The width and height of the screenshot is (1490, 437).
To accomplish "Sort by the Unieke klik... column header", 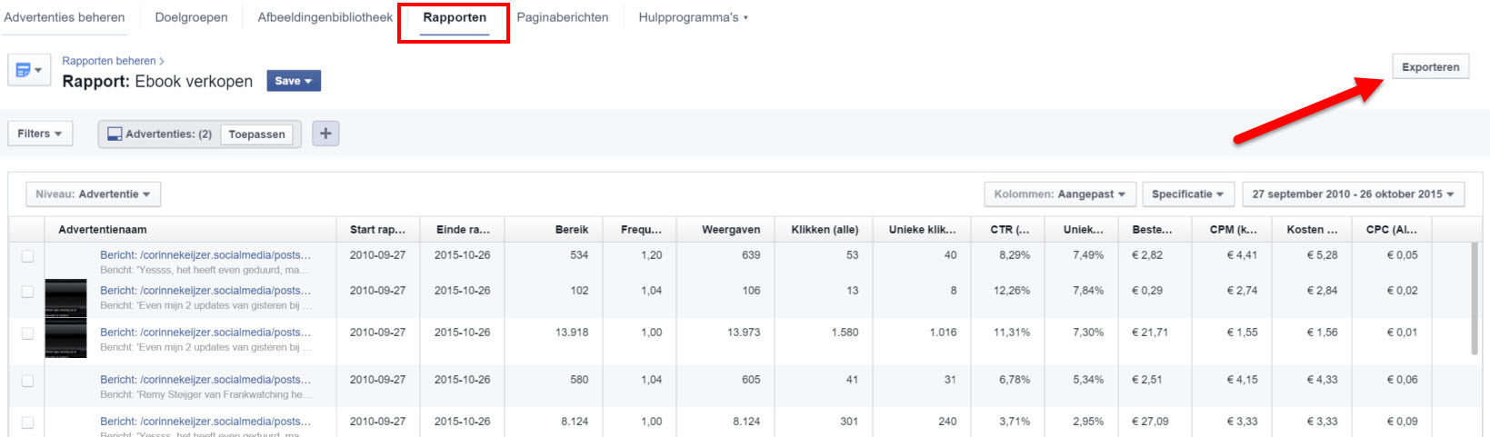I will [x=923, y=230].
